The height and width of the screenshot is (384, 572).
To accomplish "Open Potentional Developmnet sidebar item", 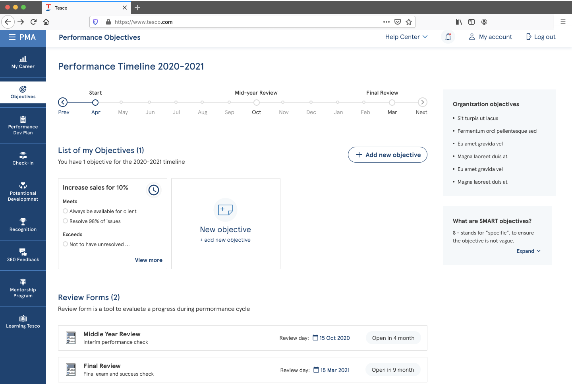I will pyautogui.click(x=23, y=192).
